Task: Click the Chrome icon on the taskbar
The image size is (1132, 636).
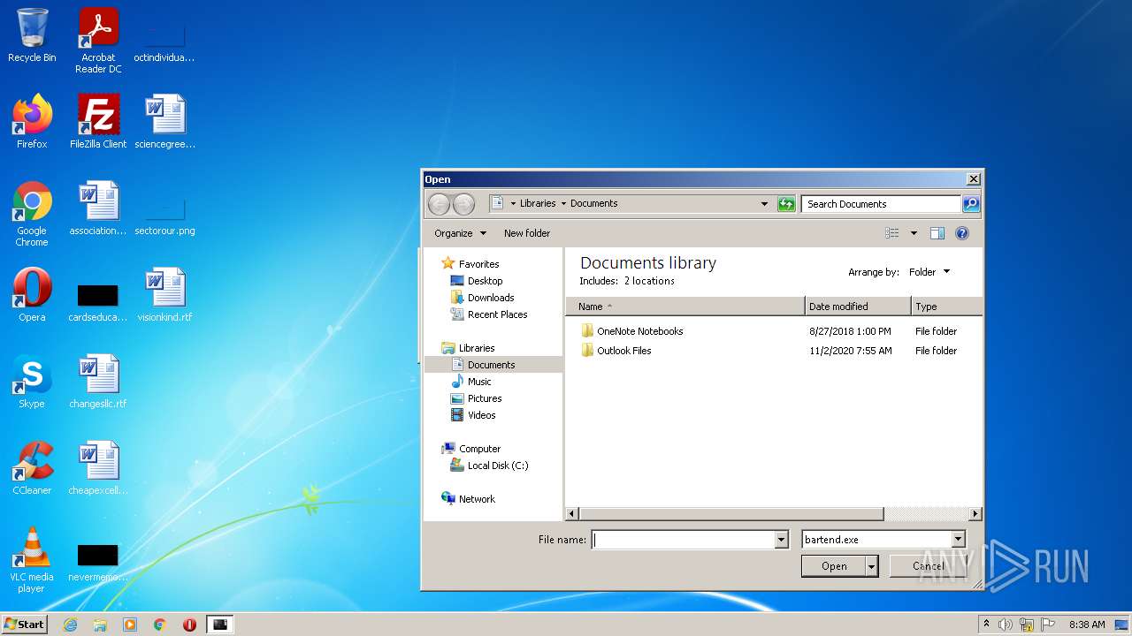Action: tap(160, 625)
